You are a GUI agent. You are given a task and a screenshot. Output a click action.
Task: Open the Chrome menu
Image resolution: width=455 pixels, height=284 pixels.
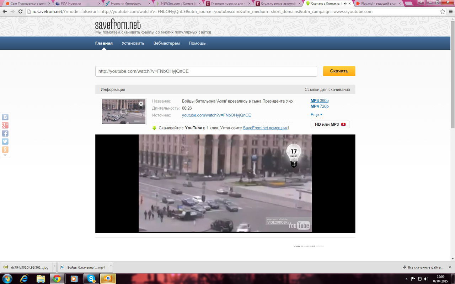point(450,11)
